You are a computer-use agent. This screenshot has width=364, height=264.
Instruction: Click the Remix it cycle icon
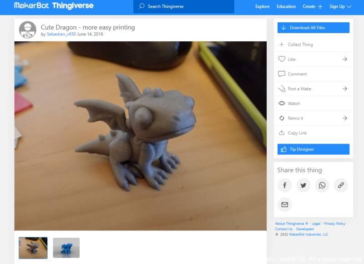tap(282, 118)
